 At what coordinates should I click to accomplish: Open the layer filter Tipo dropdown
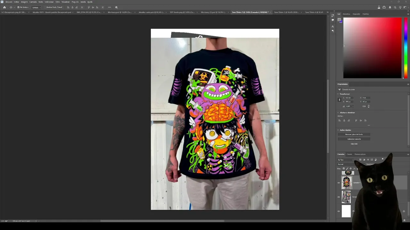coord(346,160)
